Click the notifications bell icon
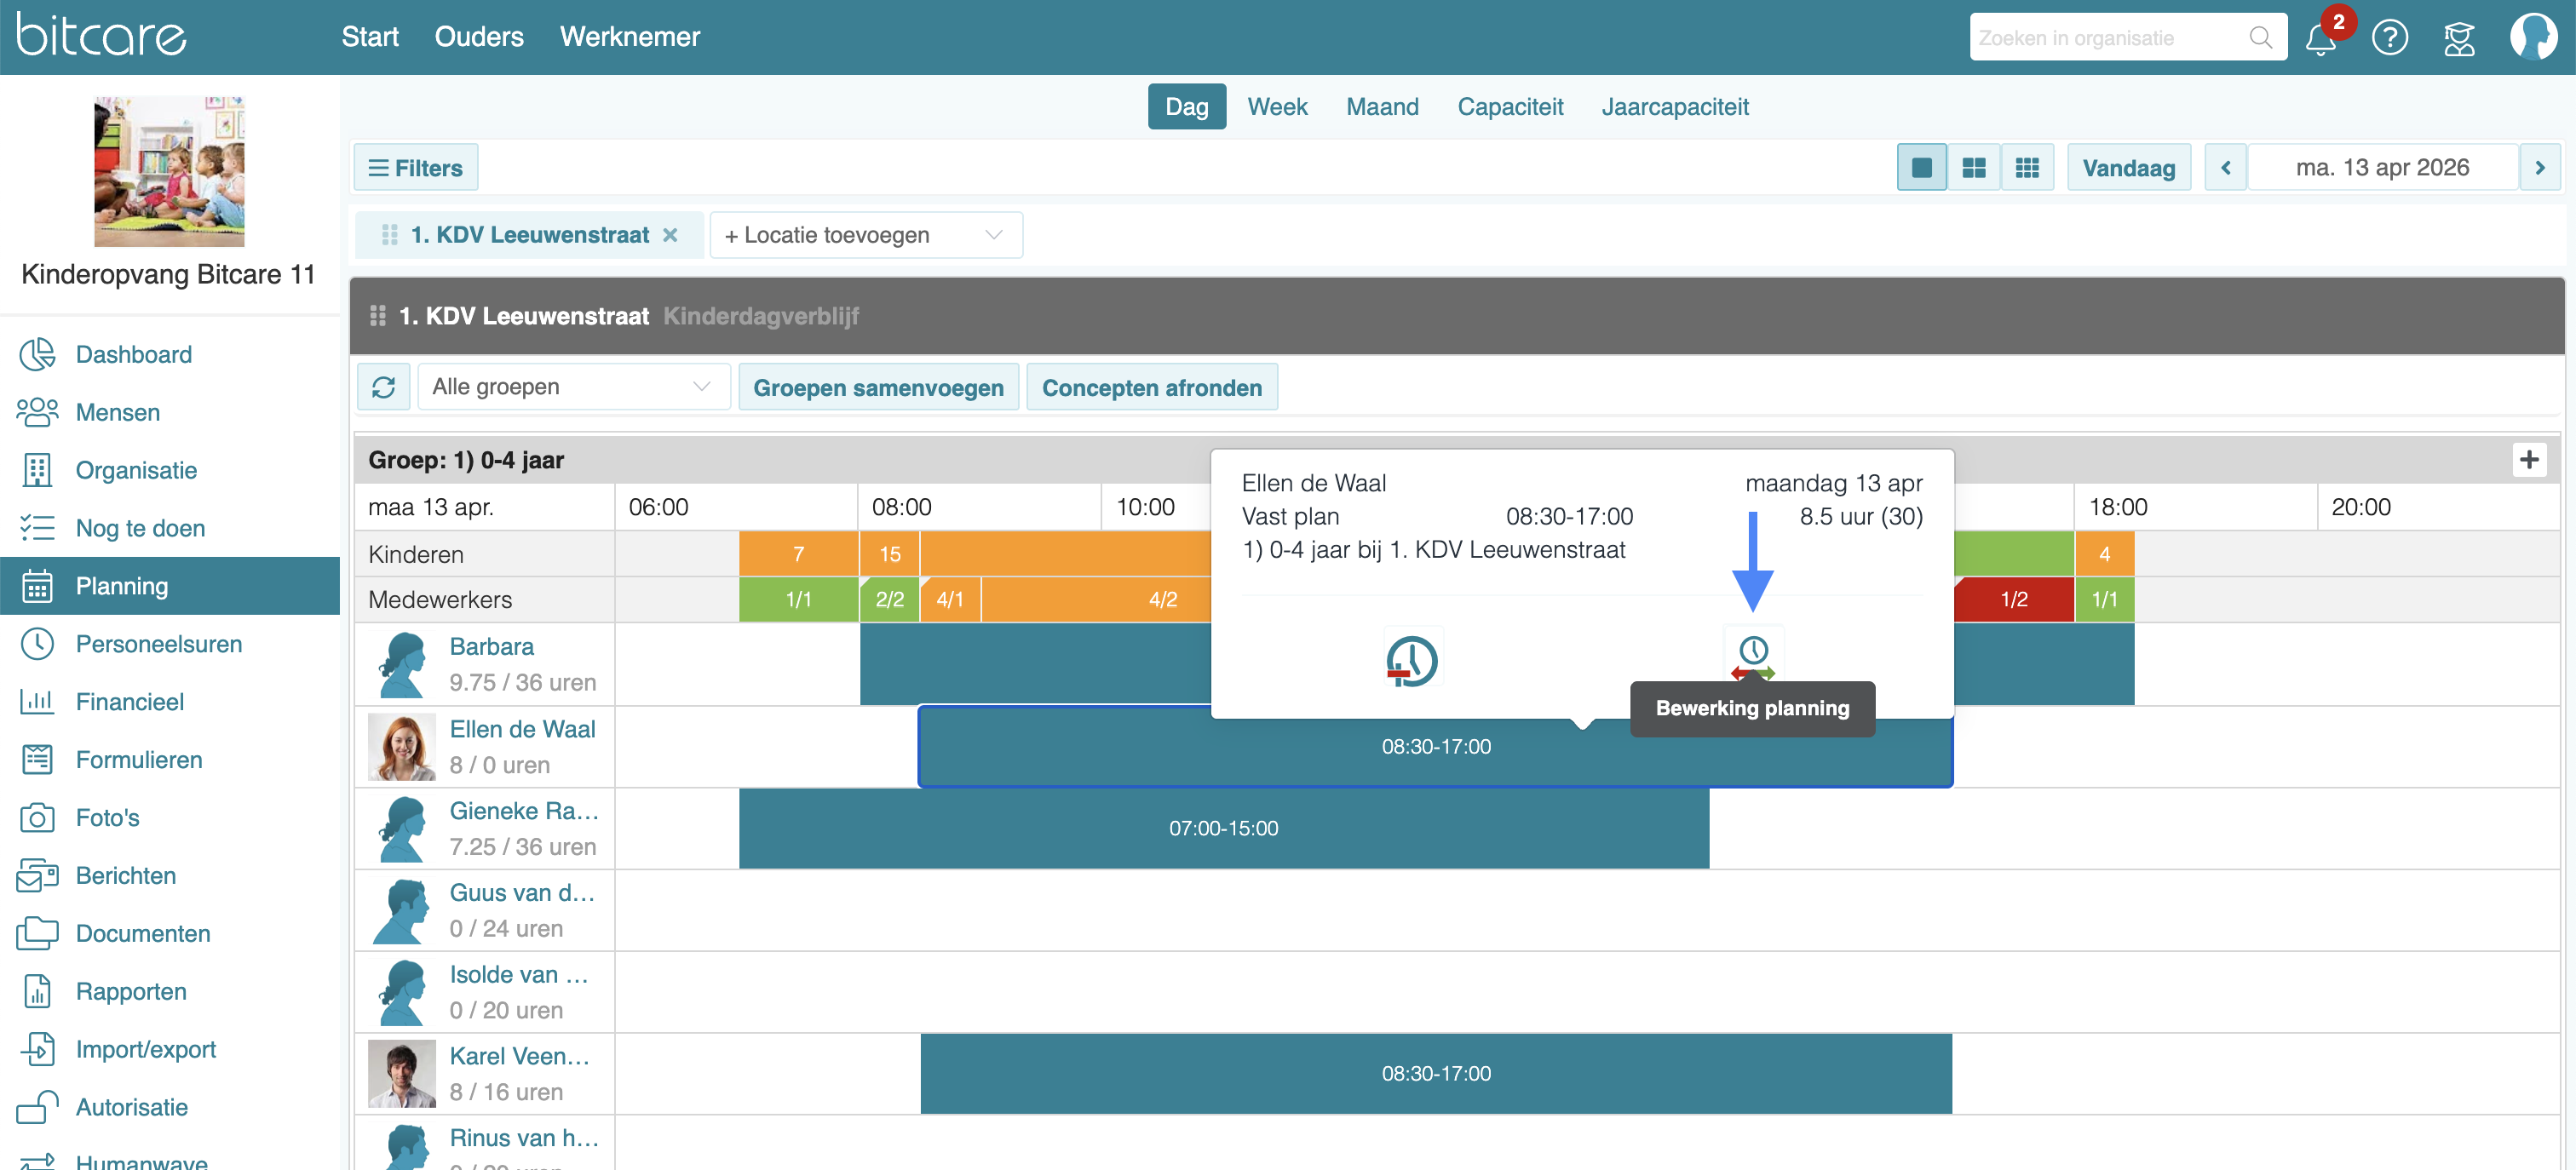This screenshot has width=2576, height=1170. point(2319,38)
